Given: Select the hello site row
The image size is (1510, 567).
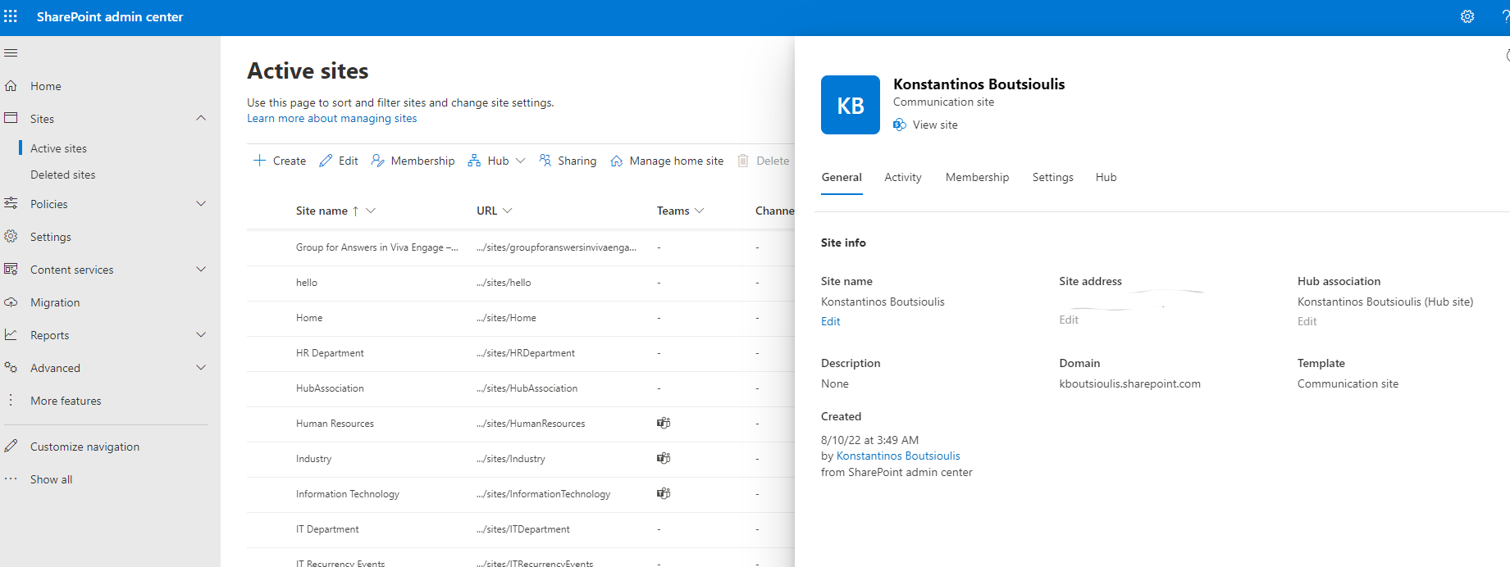Looking at the screenshot, I should [x=521, y=283].
